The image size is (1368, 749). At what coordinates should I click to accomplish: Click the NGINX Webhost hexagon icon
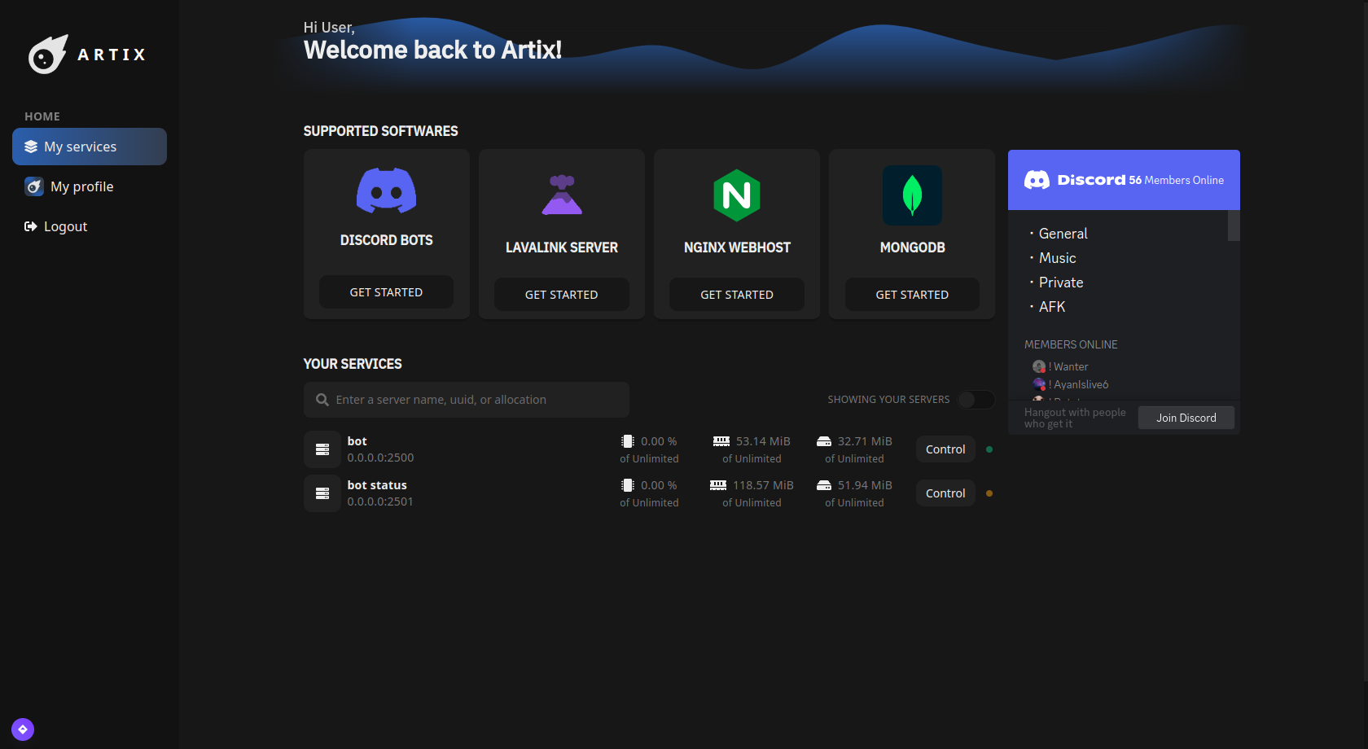pos(736,195)
